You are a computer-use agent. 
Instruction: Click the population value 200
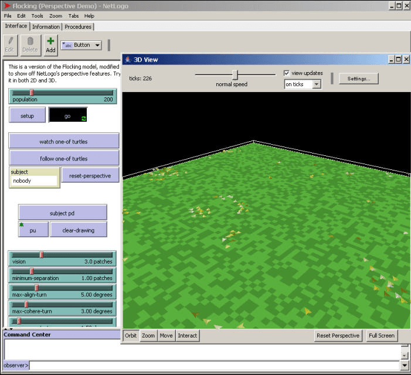coord(108,100)
